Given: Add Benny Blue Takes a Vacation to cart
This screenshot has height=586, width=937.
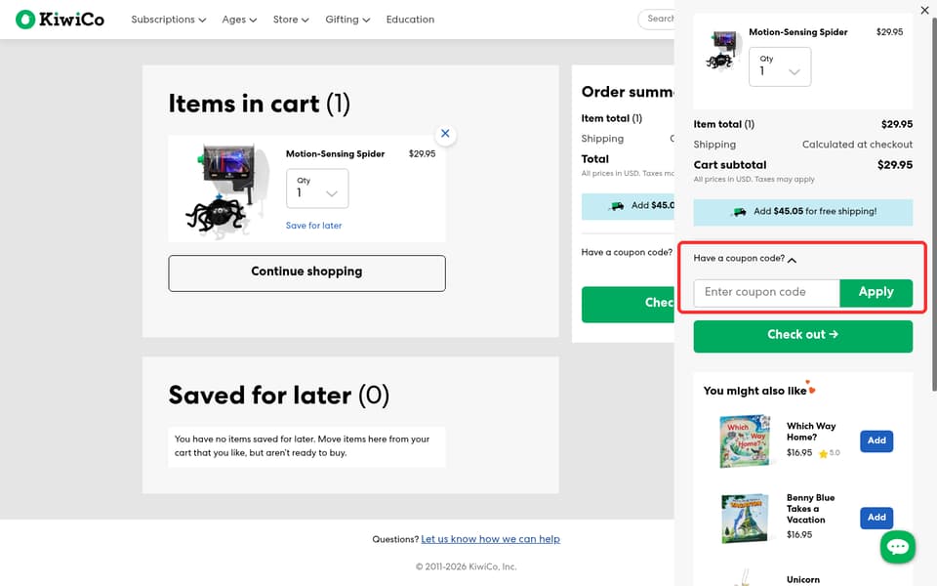Looking at the screenshot, I should 876,518.
